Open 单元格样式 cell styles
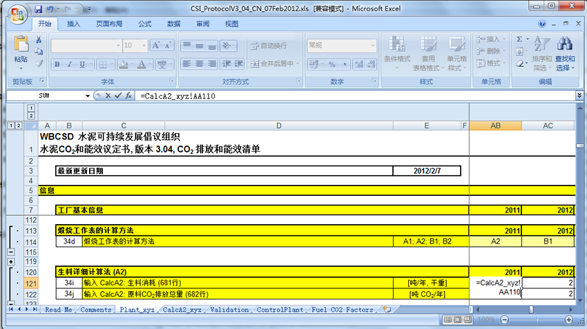This screenshot has width=587, height=329. coord(456,53)
